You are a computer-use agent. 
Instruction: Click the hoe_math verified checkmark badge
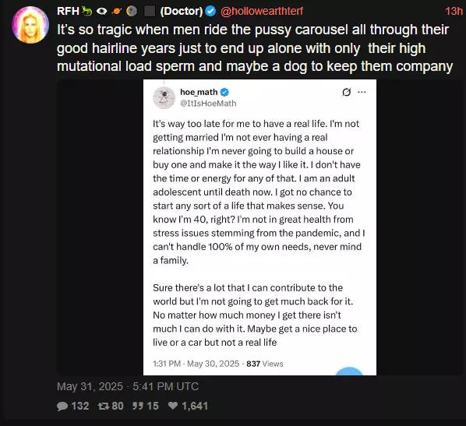(224, 93)
